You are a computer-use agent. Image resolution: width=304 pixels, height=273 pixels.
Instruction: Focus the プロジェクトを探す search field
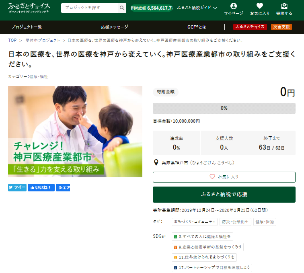click(90, 8)
